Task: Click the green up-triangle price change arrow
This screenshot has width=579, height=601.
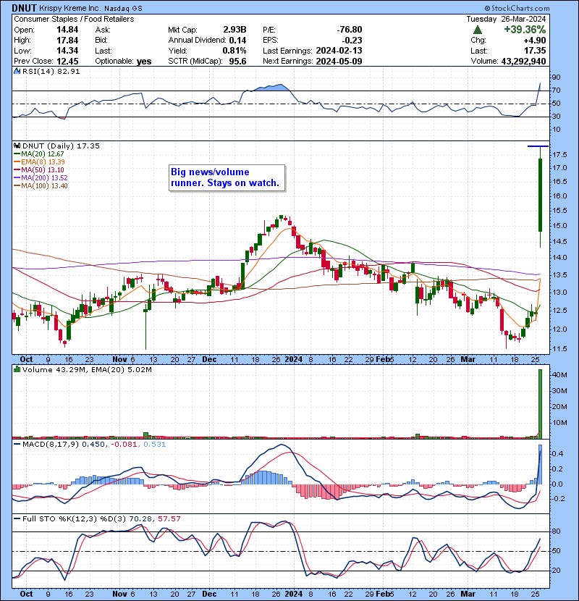Action: [477, 30]
